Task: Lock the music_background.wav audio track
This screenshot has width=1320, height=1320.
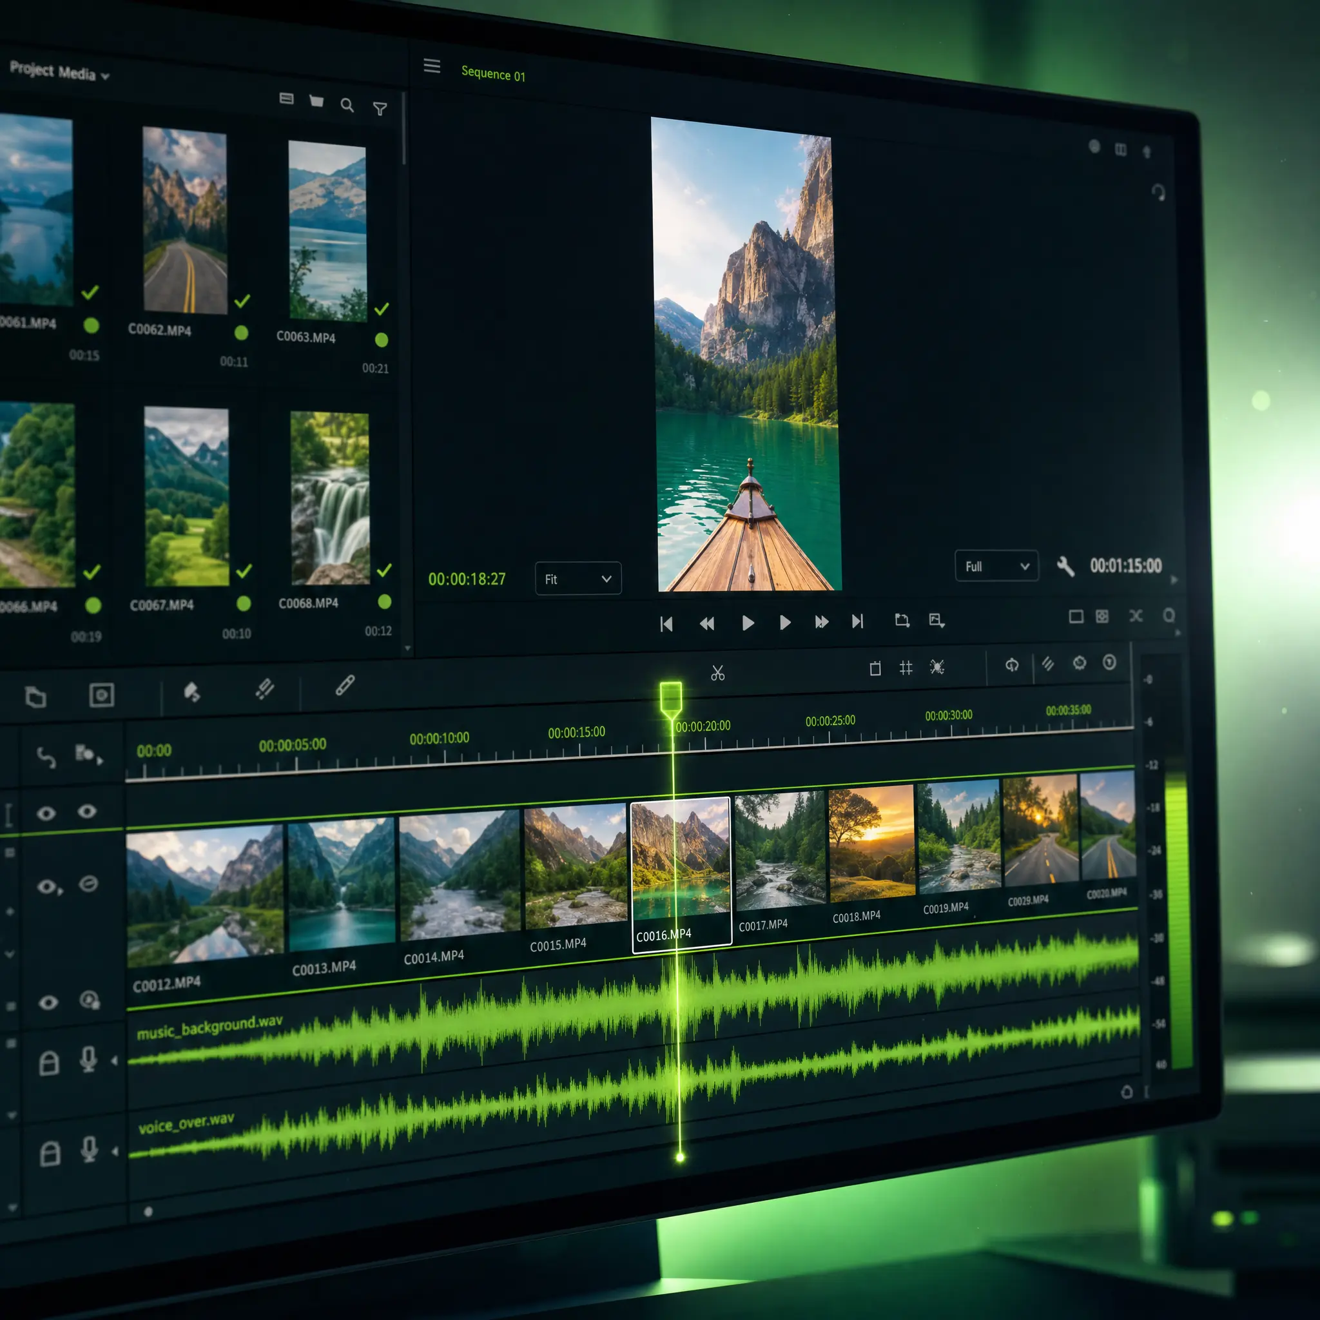Action: [48, 1063]
